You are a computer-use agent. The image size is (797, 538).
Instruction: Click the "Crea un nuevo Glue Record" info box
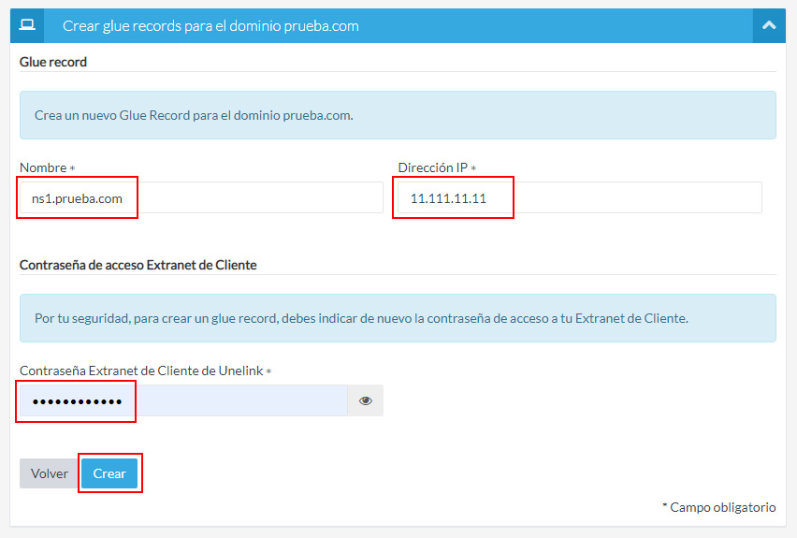398,115
